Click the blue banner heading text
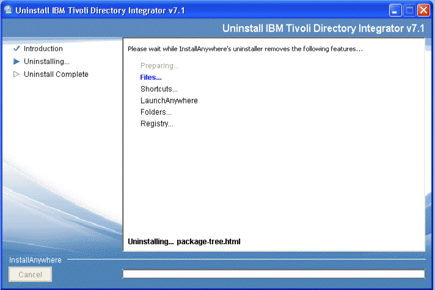Viewport: 435px width, 290px height. point(323,28)
